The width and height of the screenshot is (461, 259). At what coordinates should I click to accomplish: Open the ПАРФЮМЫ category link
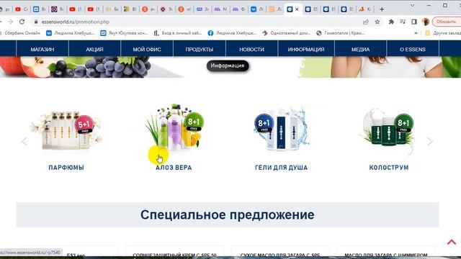66,168
